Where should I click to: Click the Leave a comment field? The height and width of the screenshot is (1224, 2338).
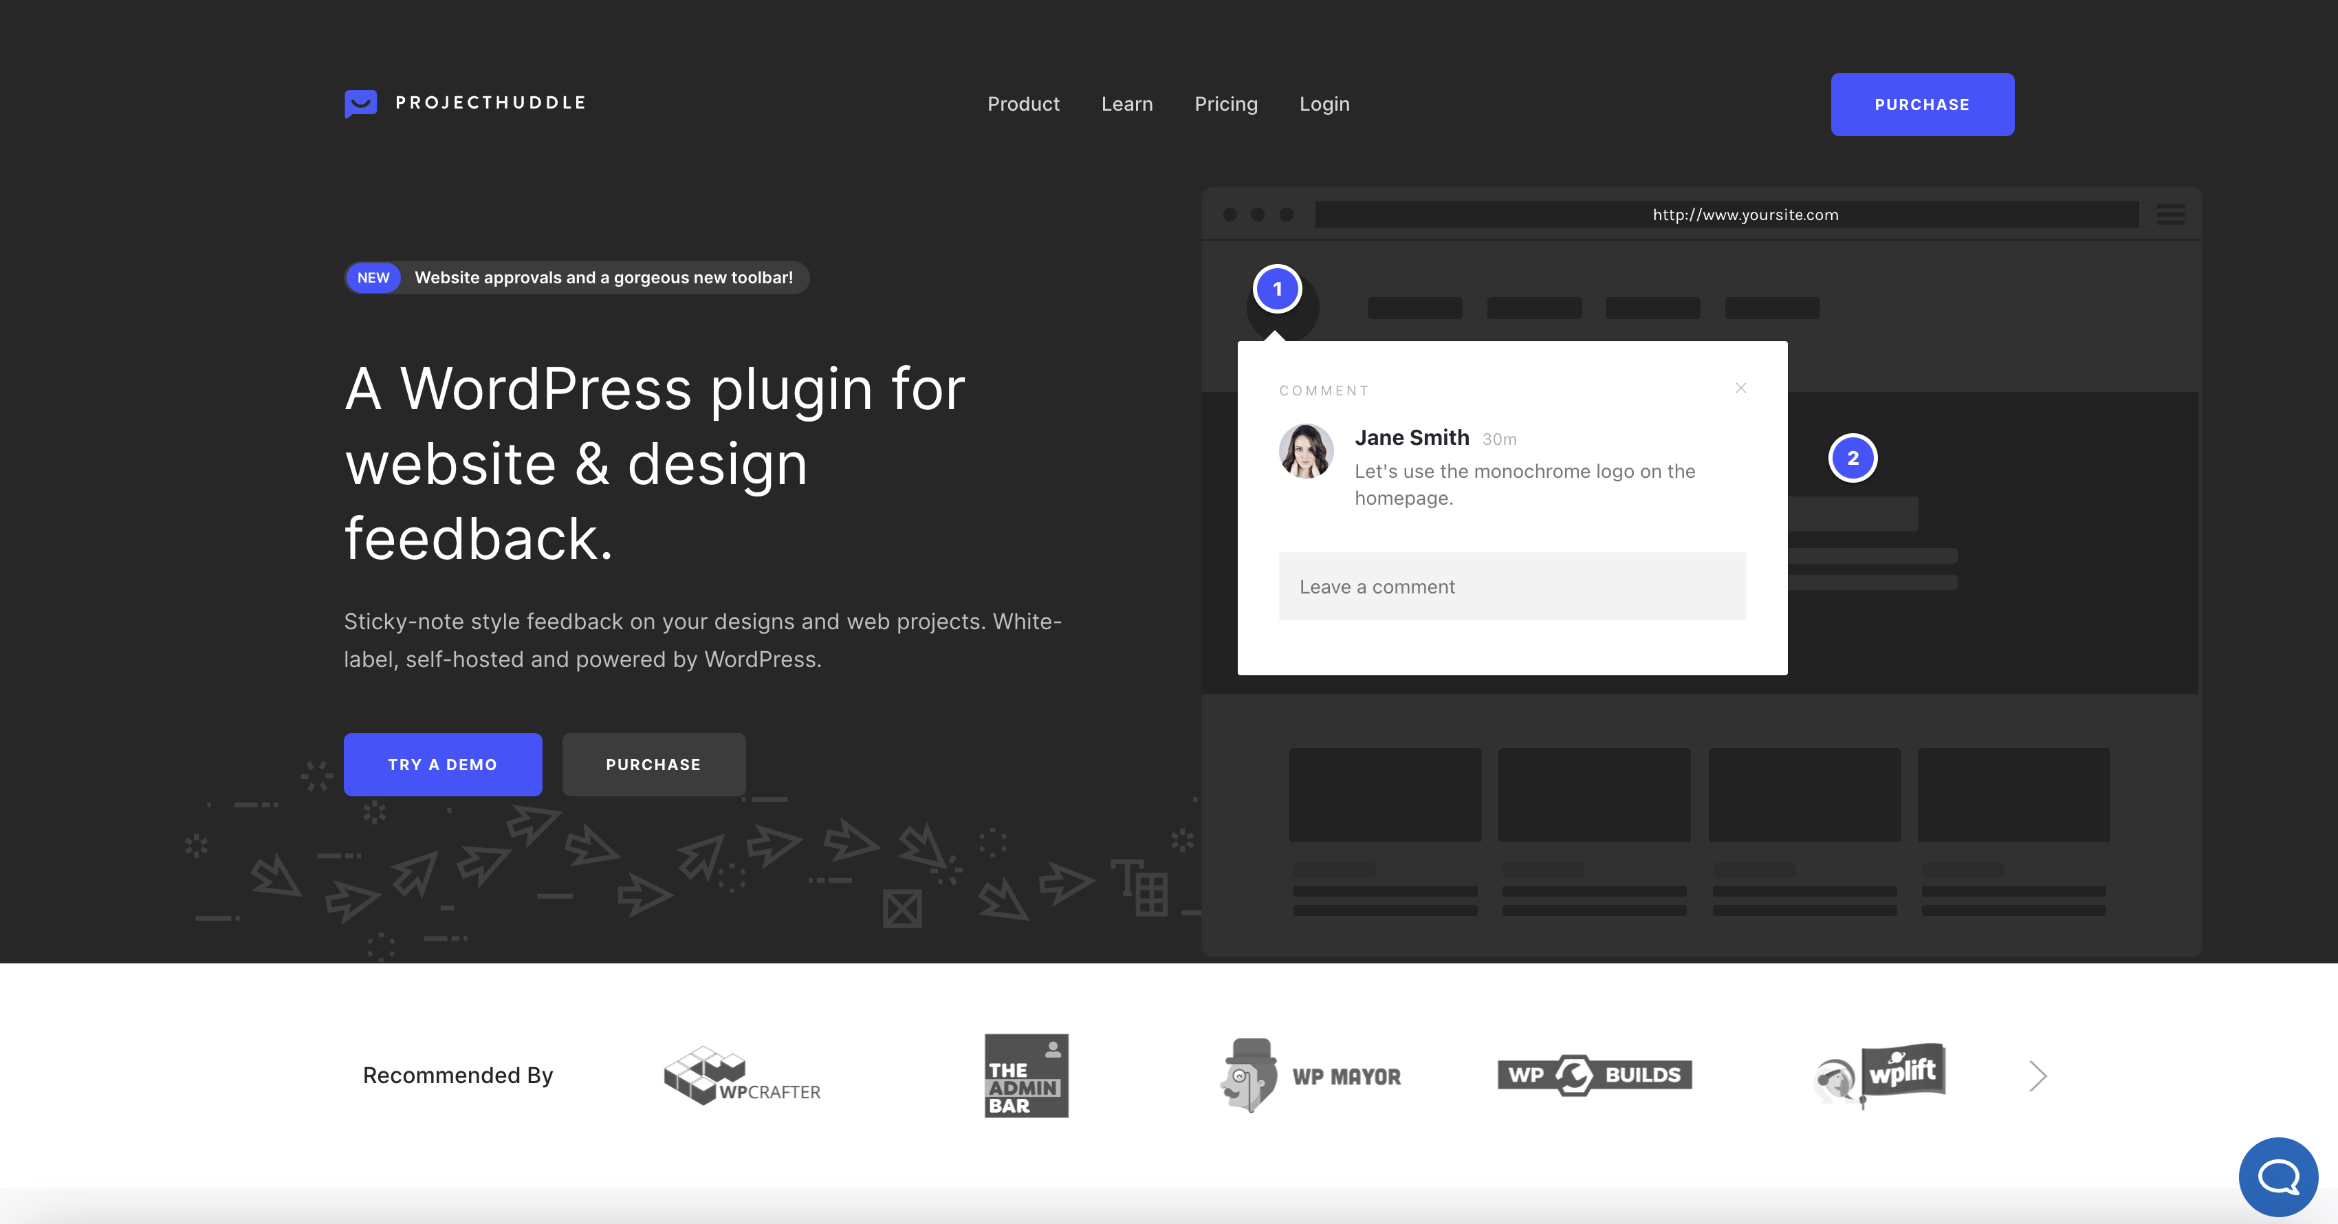(x=1512, y=587)
